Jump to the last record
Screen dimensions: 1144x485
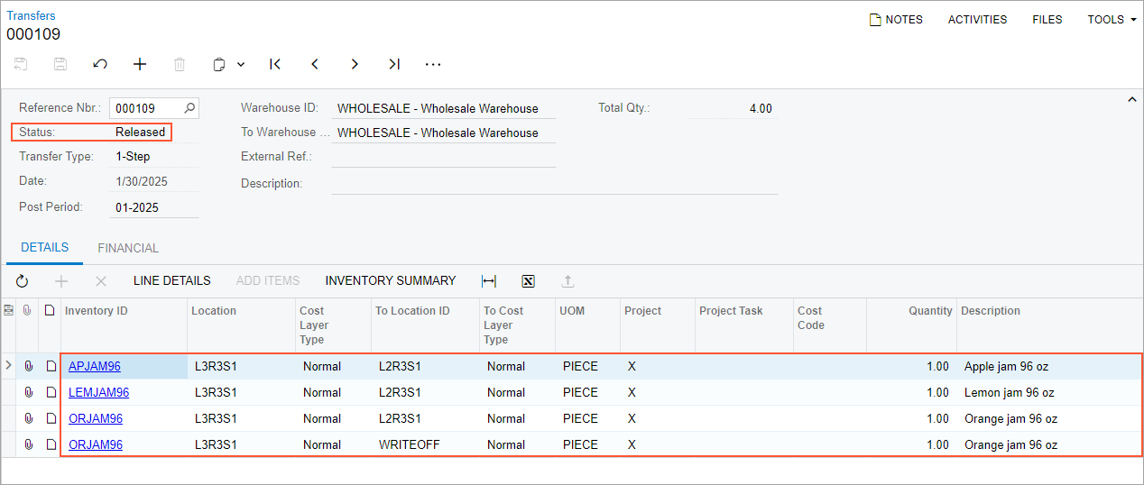(x=394, y=64)
